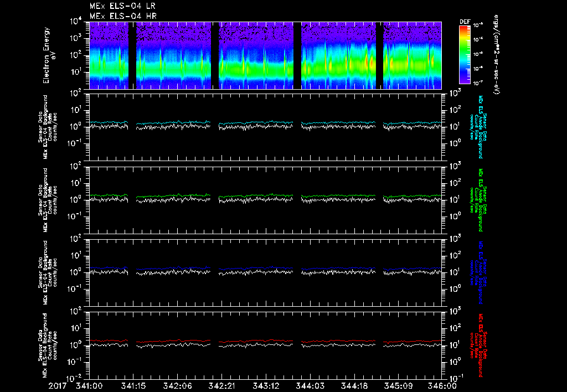Click the '346:00' time axis label
This screenshot has width=567, height=392.
click(442, 386)
